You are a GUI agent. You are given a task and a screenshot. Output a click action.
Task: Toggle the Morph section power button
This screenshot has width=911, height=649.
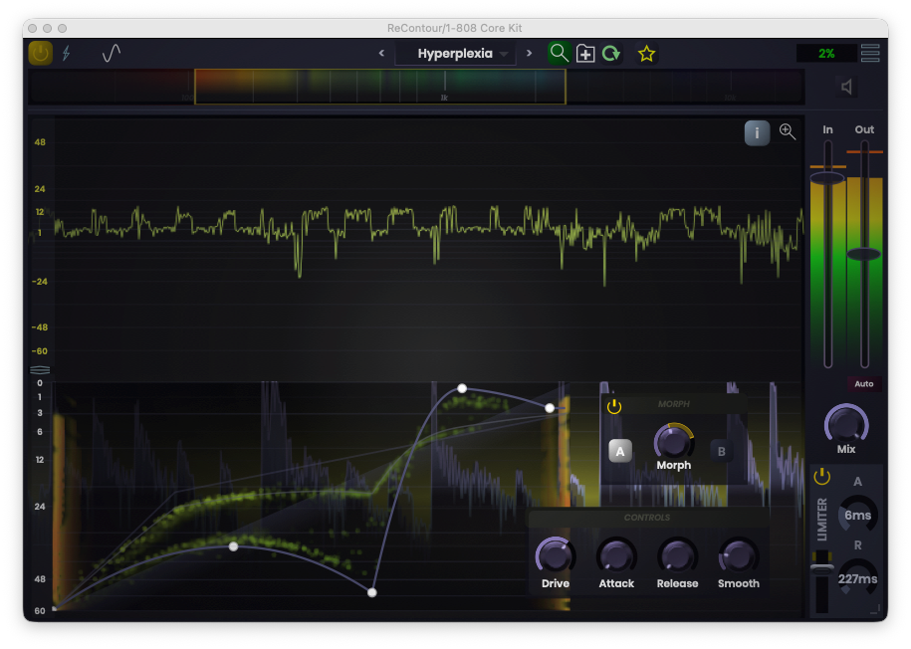(614, 406)
